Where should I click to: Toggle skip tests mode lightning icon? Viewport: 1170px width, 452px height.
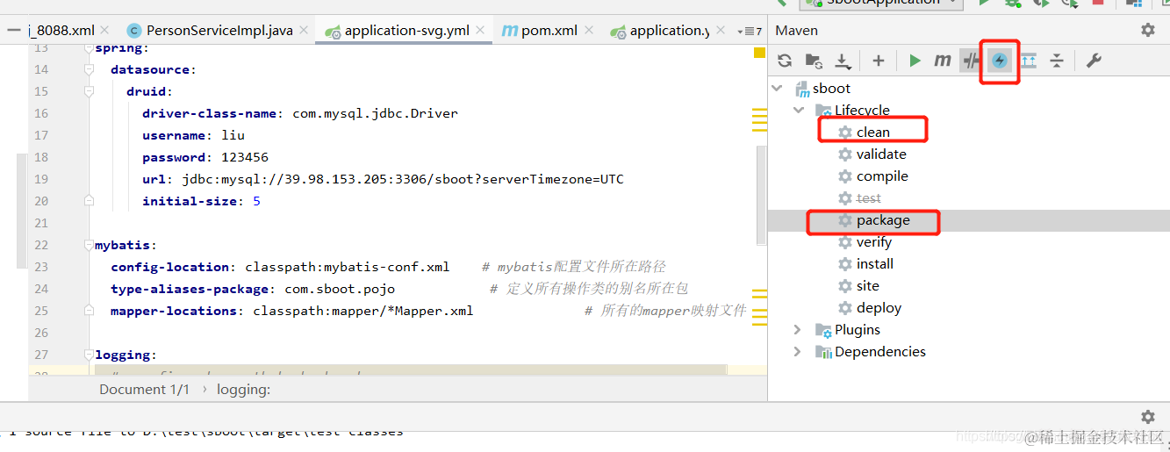click(x=1000, y=61)
